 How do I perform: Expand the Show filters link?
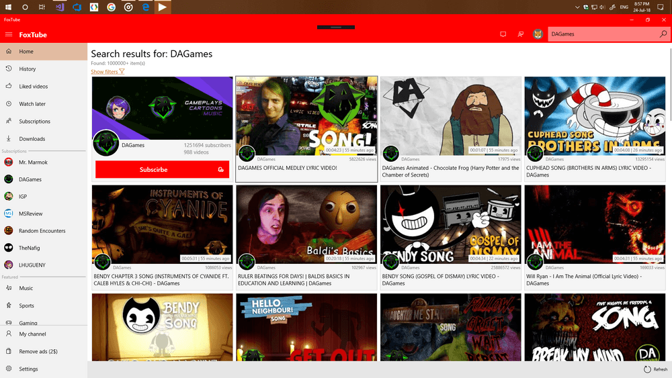[108, 71]
